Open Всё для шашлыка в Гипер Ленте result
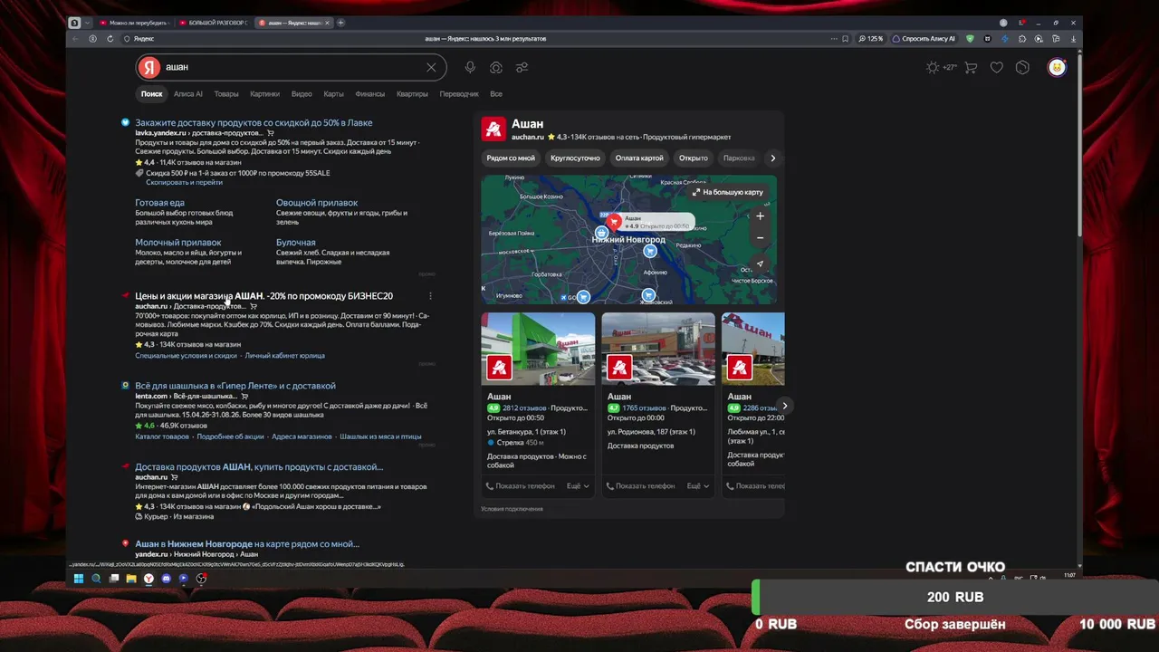Viewport: 1159px width, 652px height. point(235,386)
